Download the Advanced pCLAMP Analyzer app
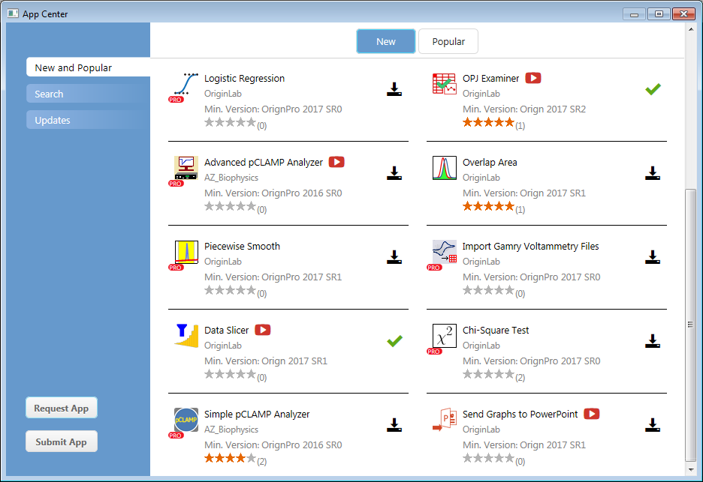Screen dimensions: 703x482 (394, 173)
